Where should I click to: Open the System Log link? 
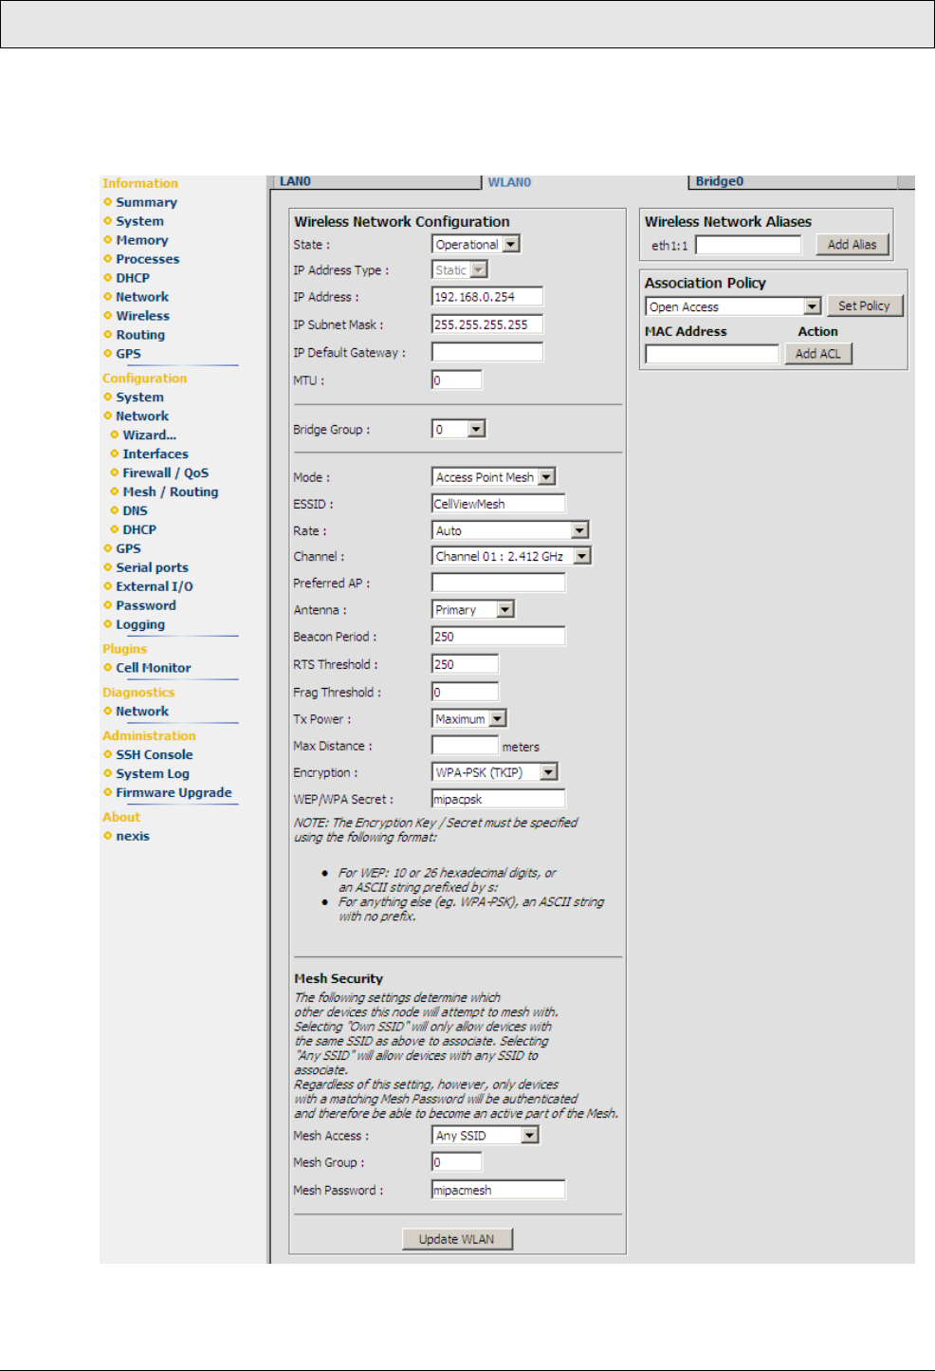[x=152, y=773]
